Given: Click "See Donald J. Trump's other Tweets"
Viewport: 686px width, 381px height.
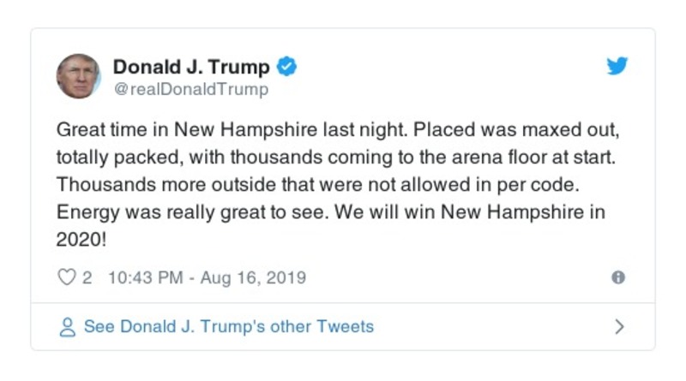Looking at the screenshot, I should coord(228,327).
